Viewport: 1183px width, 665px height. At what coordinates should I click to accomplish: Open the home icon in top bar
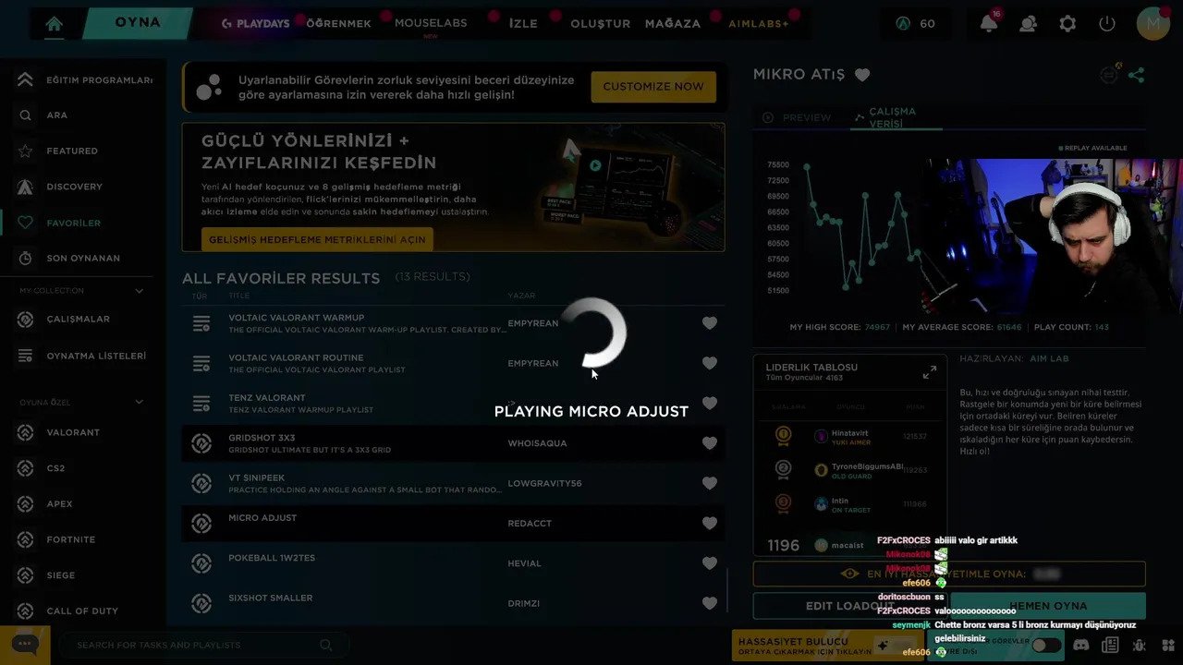tap(54, 24)
